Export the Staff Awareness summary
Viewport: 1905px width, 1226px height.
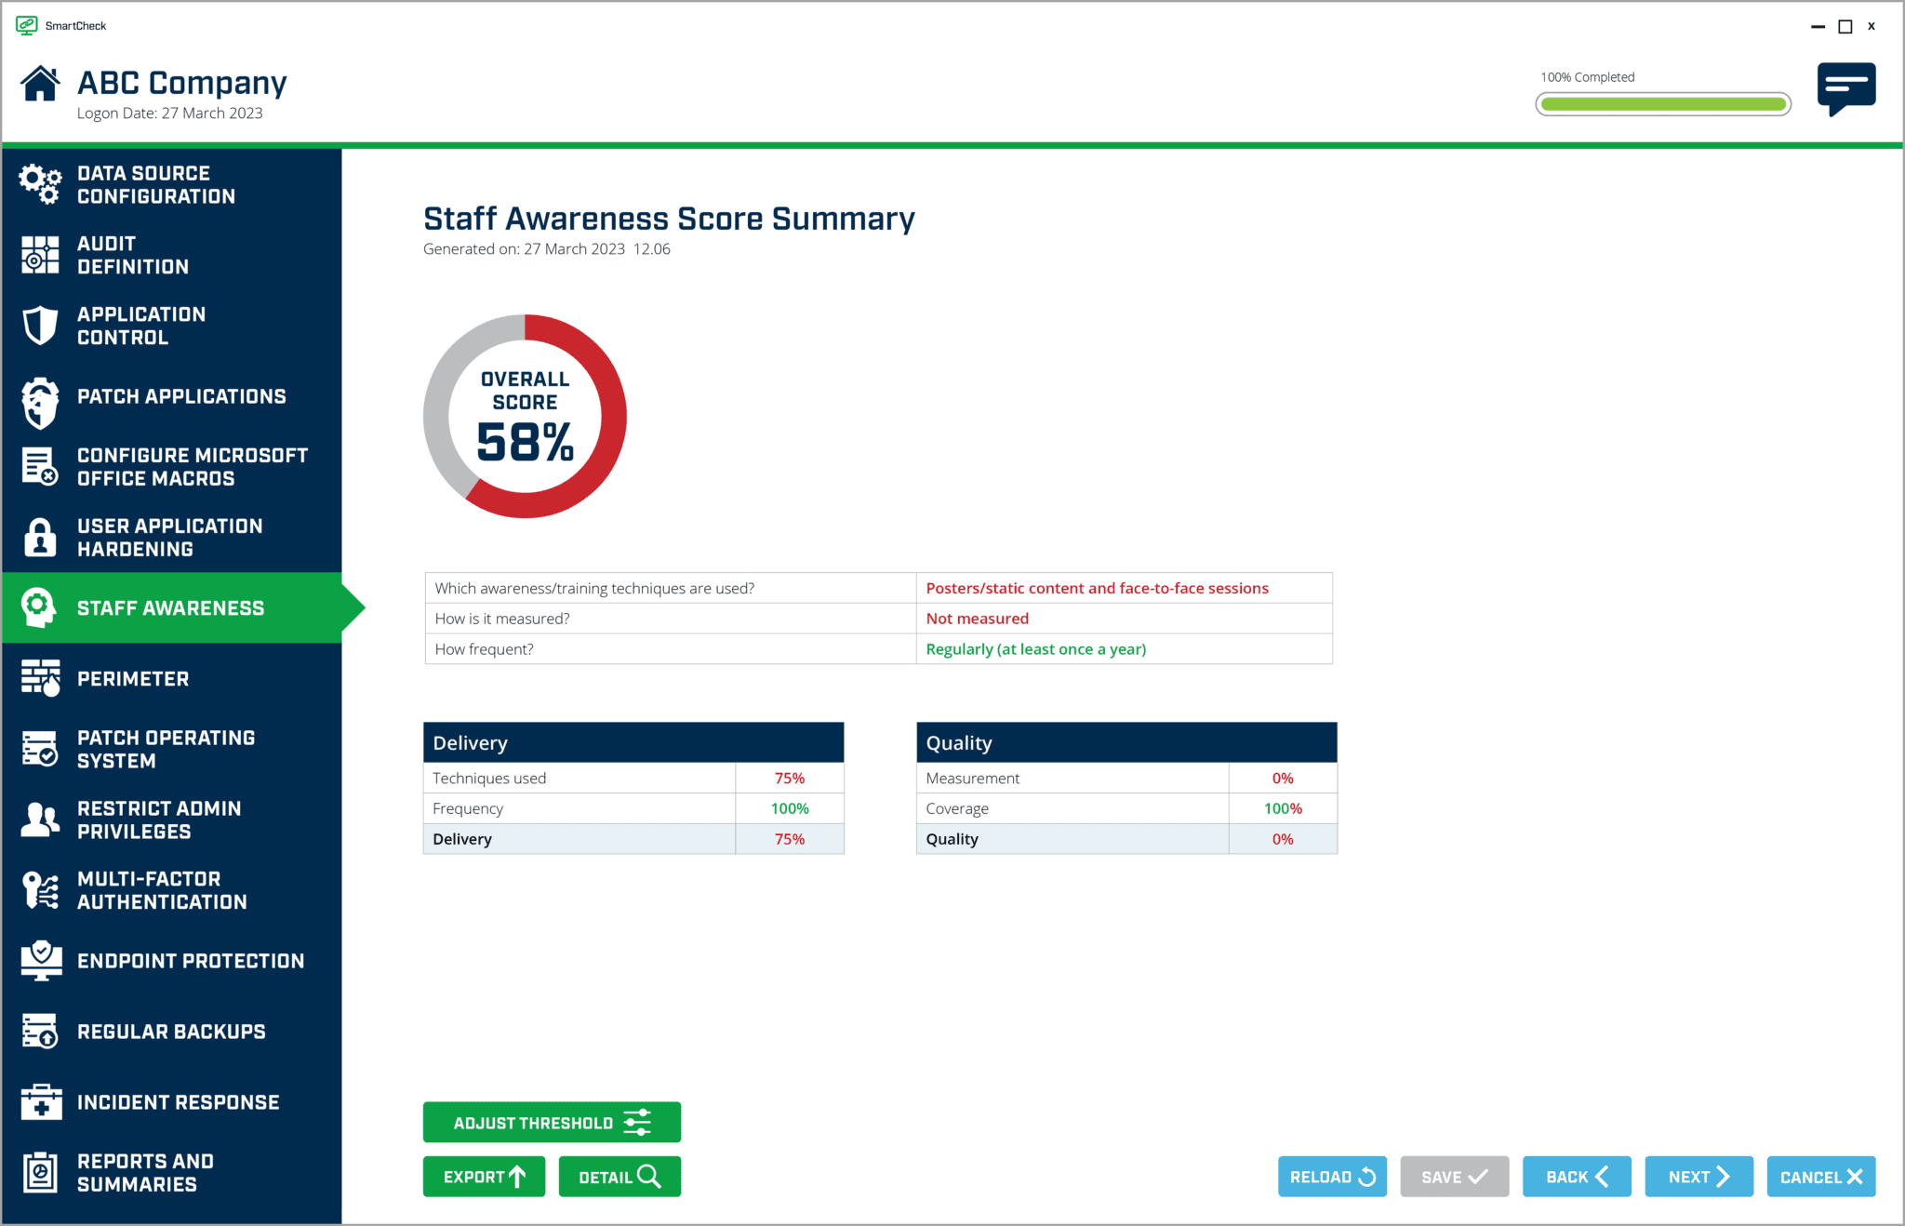483,1176
